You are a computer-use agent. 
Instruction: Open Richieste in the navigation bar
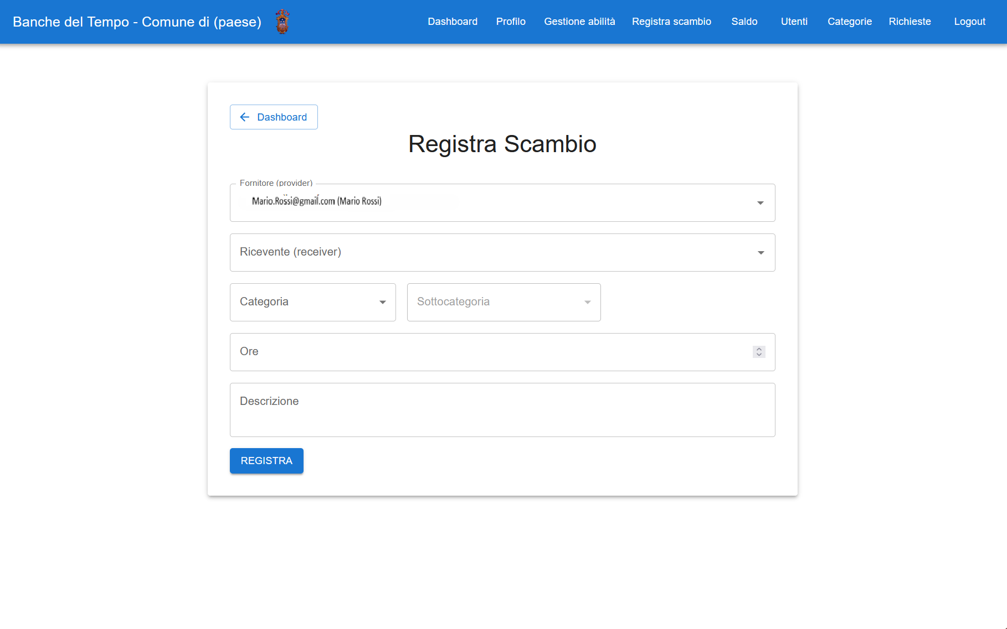pos(910,22)
